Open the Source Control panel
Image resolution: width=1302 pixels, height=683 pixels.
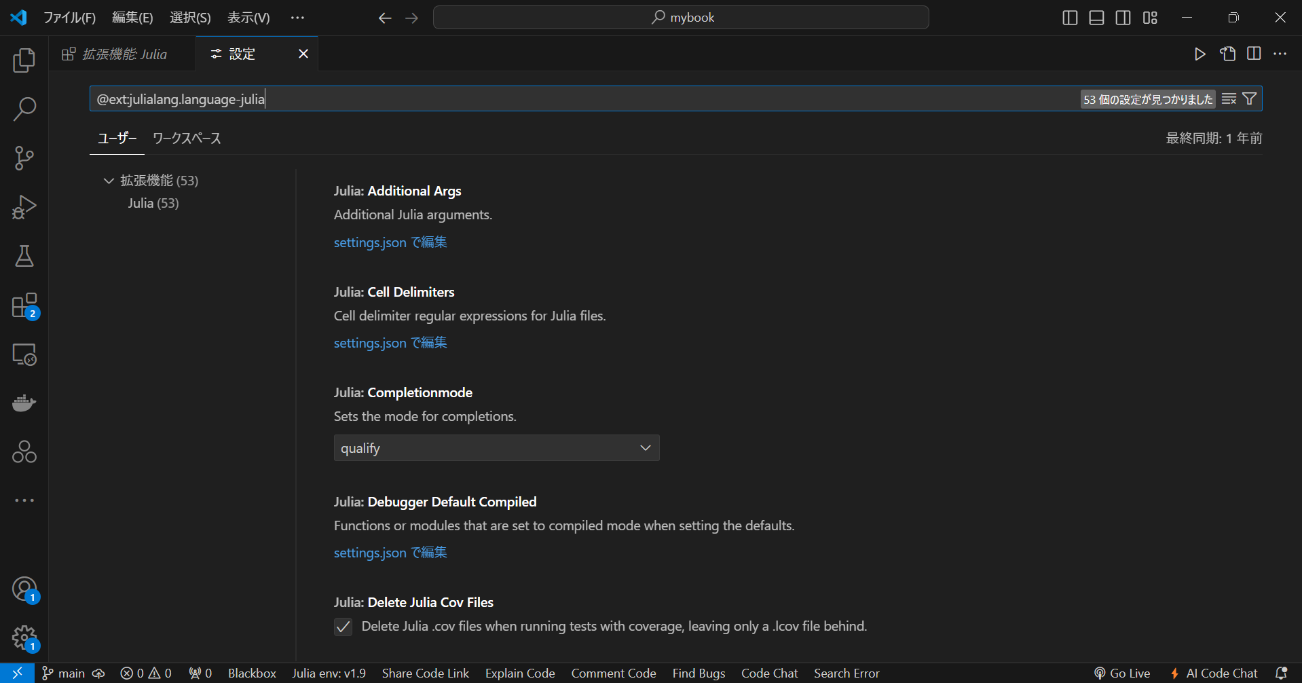[x=24, y=158]
